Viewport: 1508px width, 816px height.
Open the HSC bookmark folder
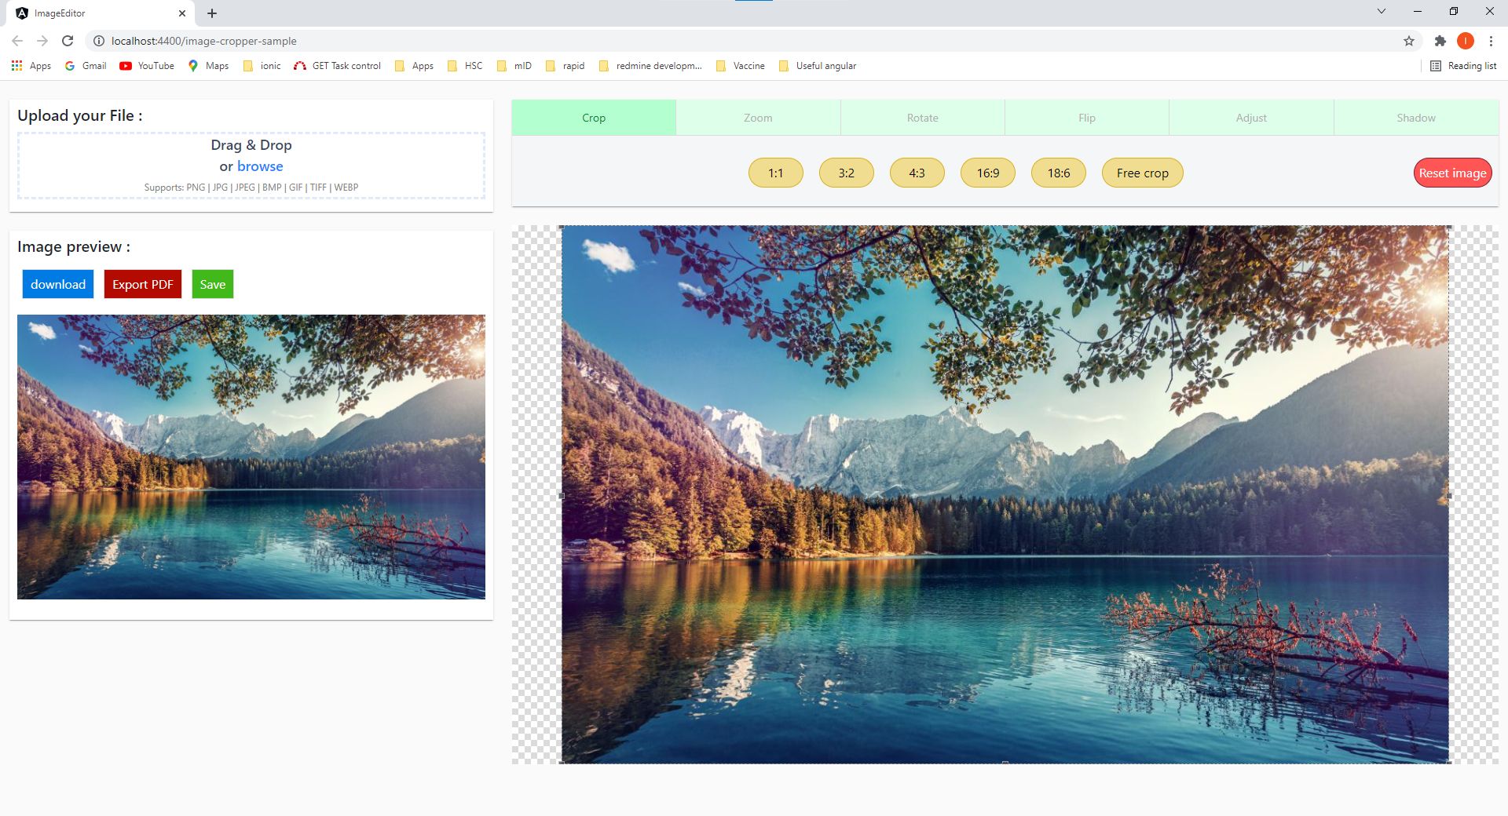point(465,66)
